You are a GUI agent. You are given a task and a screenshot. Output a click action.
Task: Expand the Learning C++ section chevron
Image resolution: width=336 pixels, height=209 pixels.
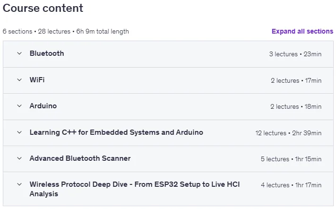click(x=19, y=132)
